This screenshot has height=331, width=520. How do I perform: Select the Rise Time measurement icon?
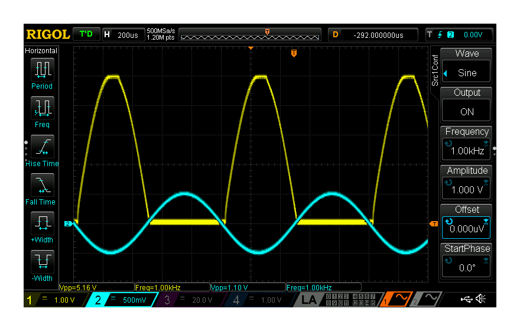tap(42, 147)
